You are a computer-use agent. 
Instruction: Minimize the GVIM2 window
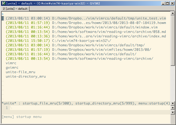pos(163,3)
